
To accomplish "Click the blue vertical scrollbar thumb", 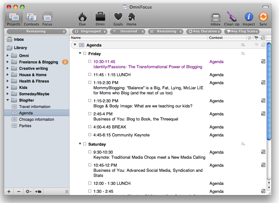I will [269, 91].
